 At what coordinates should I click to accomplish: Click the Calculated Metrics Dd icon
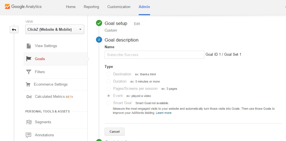click(x=29, y=97)
